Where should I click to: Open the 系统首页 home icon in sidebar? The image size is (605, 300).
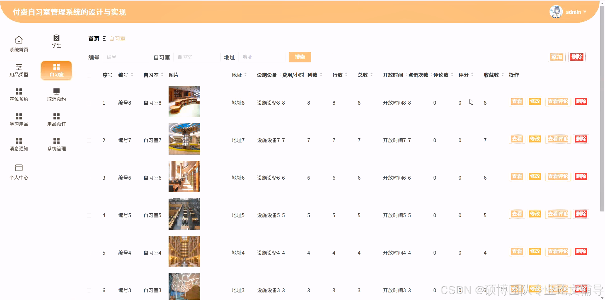pos(19,40)
